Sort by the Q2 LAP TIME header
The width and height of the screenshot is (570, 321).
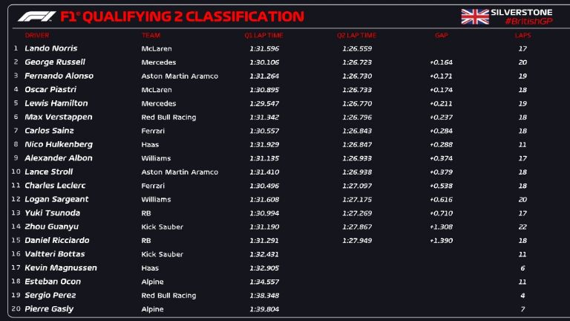click(356, 35)
